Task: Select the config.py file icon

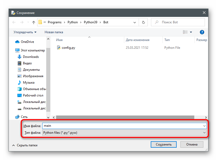Action: [x=59, y=48]
